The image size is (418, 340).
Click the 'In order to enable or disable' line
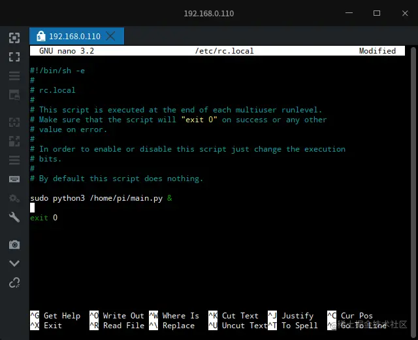coord(187,149)
